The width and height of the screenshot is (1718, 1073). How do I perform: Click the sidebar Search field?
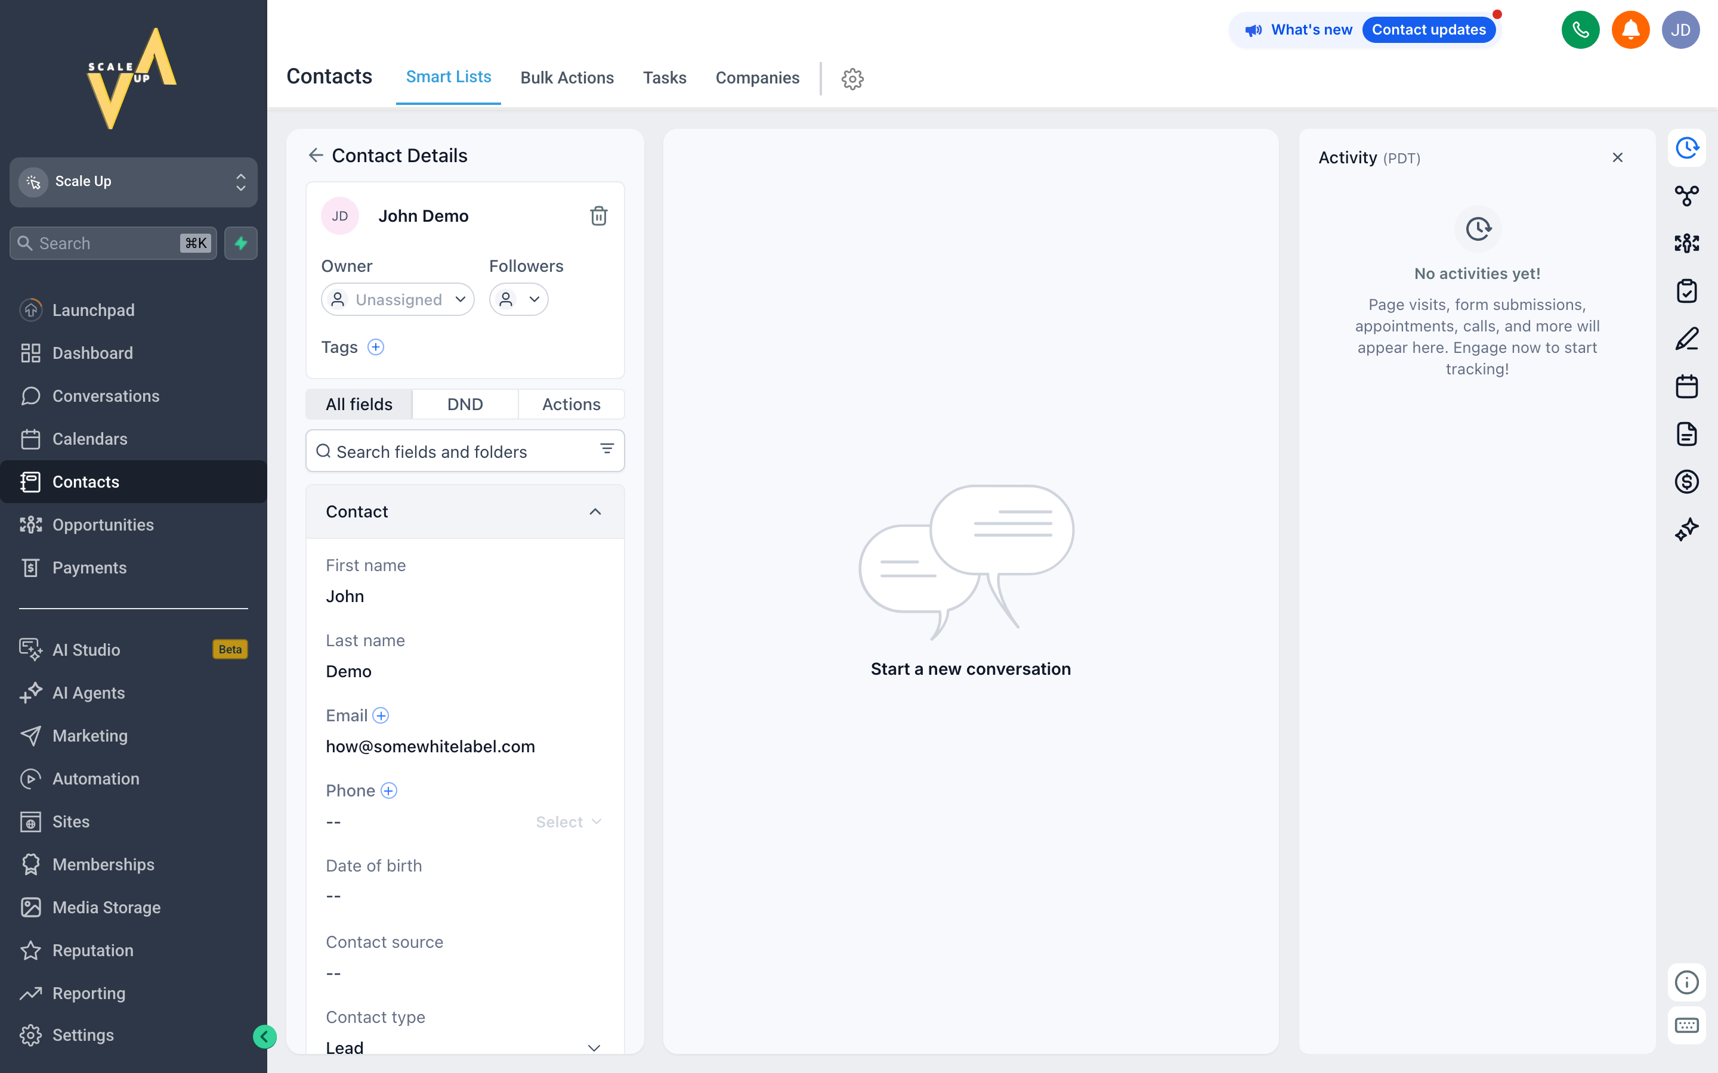(113, 243)
